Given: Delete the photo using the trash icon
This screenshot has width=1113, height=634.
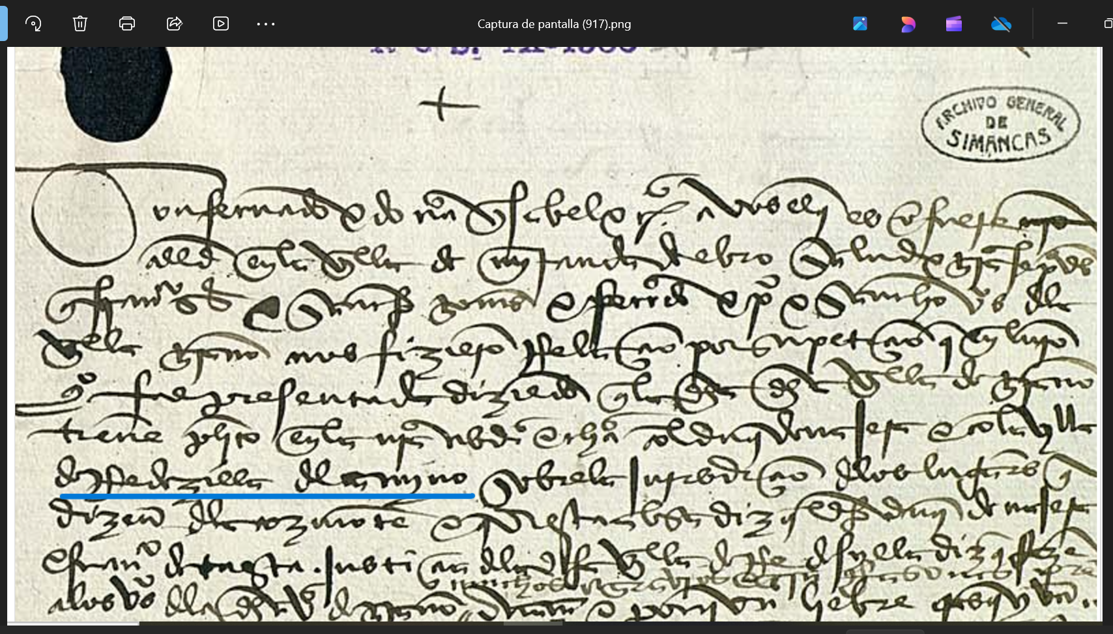Looking at the screenshot, I should 80,24.
